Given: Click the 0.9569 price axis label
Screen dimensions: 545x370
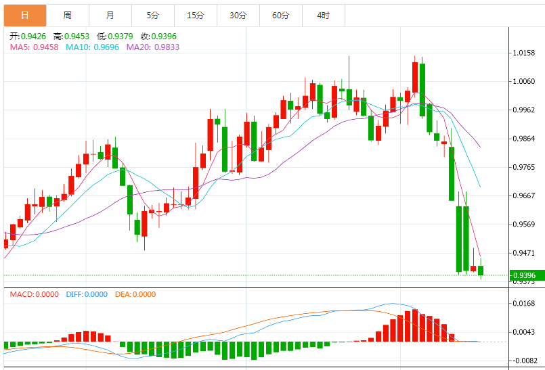Looking at the screenshot, I should tap(524, 225).
